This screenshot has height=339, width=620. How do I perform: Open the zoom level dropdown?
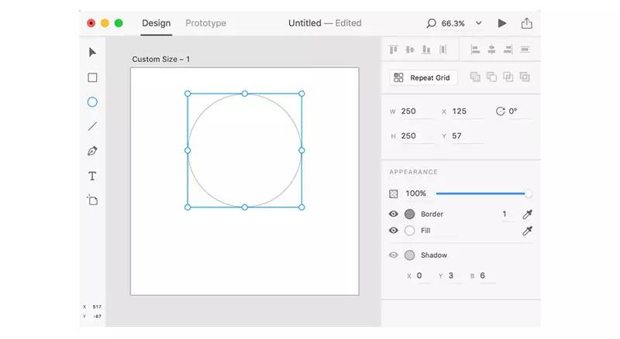pos(478,23)
